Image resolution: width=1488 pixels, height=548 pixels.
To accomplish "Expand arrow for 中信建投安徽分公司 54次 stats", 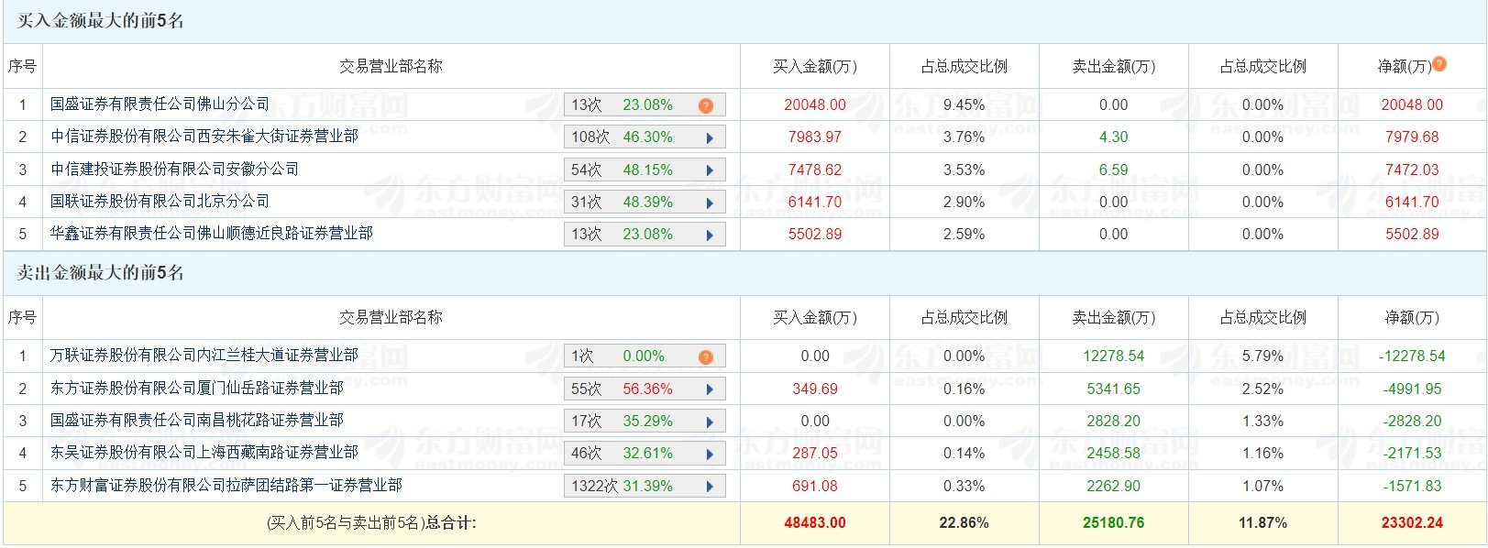I will pyautogui.click(x=710, y=170).
